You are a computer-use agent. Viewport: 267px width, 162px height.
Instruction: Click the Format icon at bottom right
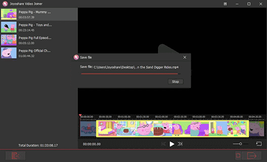pos(238,155)
